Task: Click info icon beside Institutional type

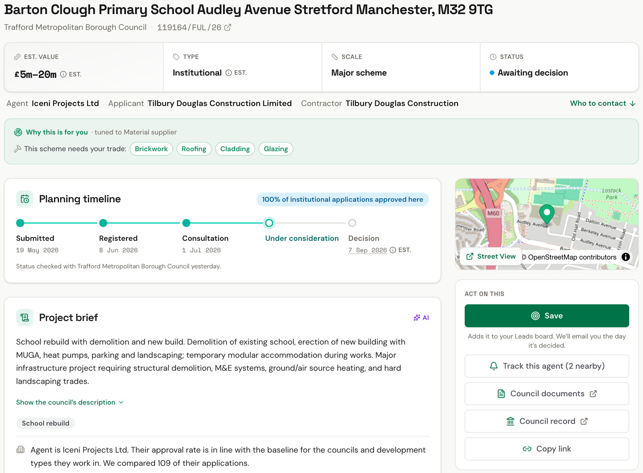Action: 229,73
